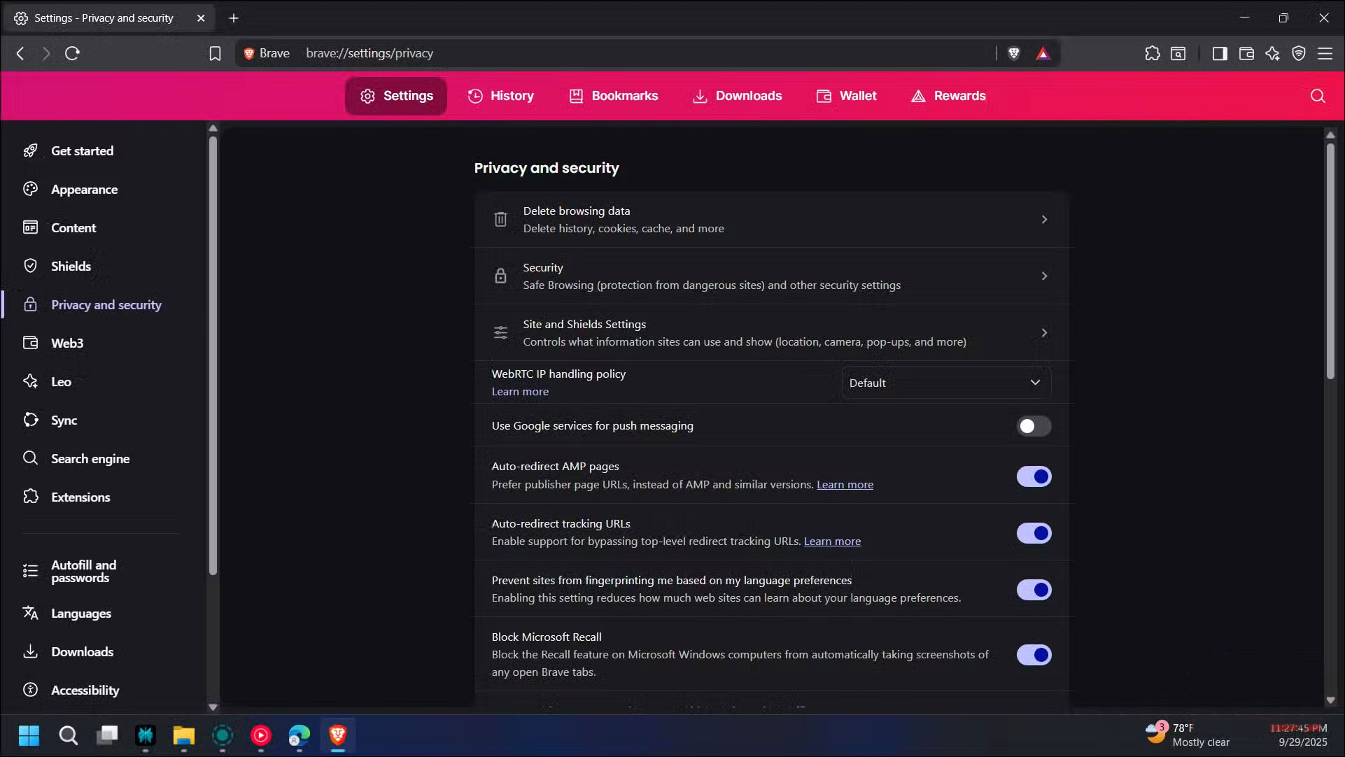
Task: Open the settings search magnifier icon
Action: pyautogui.click(x=1318, y=96)
